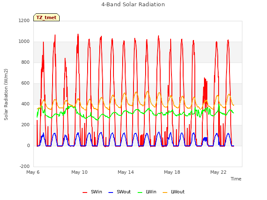The image size is (267, 200).
Task: Click the 1200 y-axis tick label
Action: pos(24,20)
